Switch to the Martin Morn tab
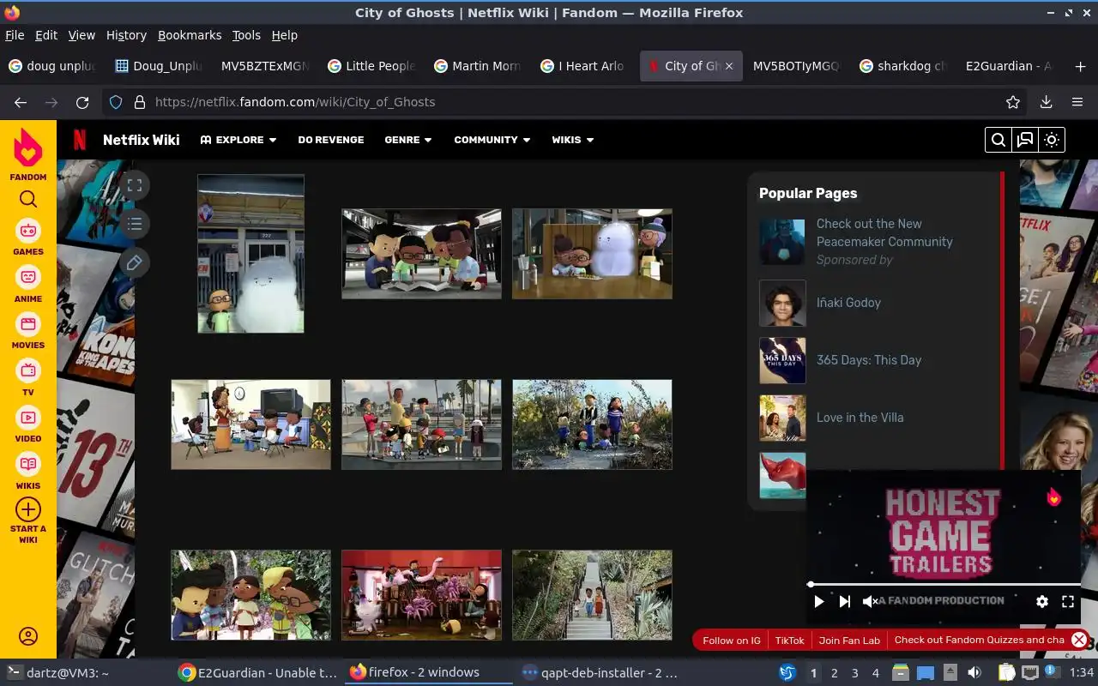This screenshot has width=1098, height=686. click(x=479, y=66)
